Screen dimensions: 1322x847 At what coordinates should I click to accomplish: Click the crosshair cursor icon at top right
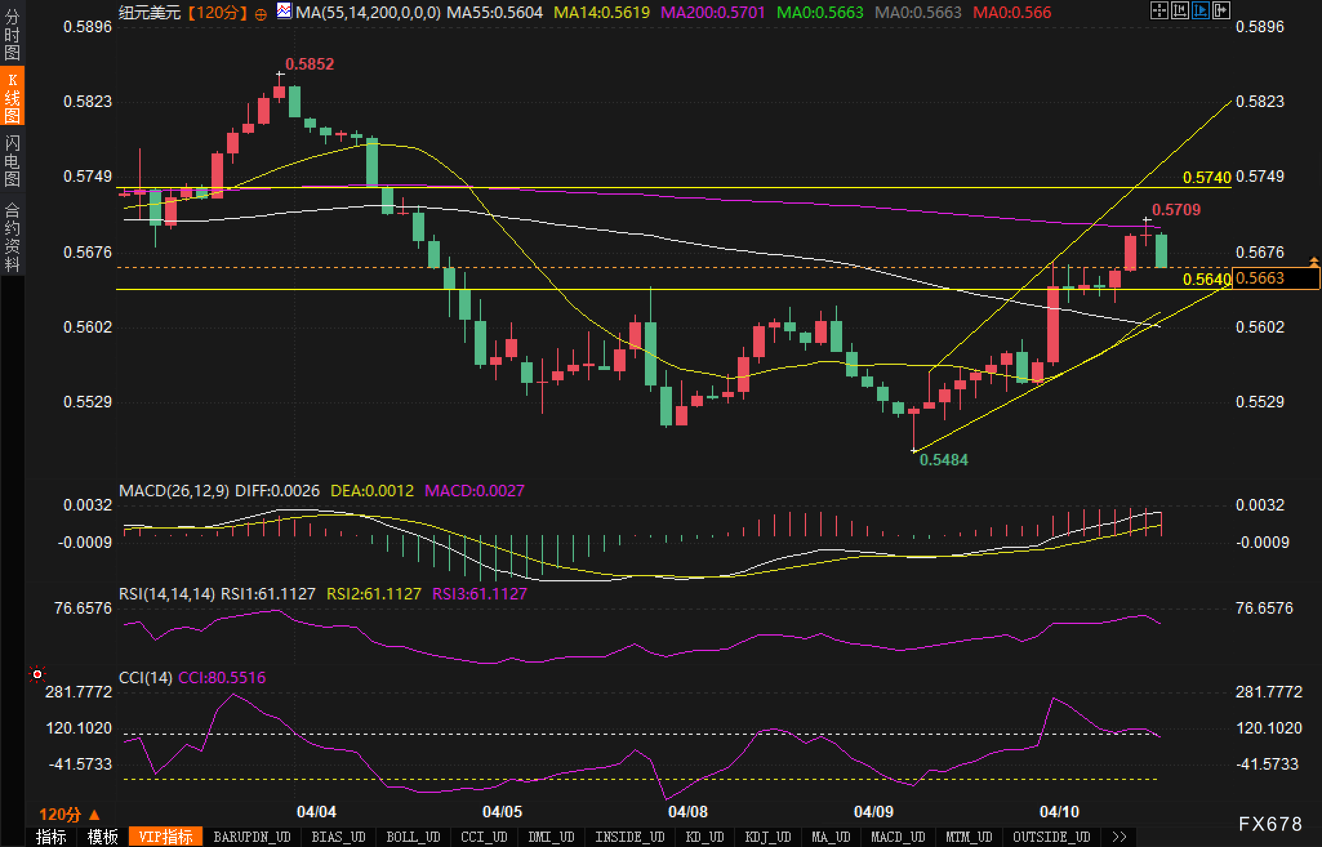pos(1159,10)
